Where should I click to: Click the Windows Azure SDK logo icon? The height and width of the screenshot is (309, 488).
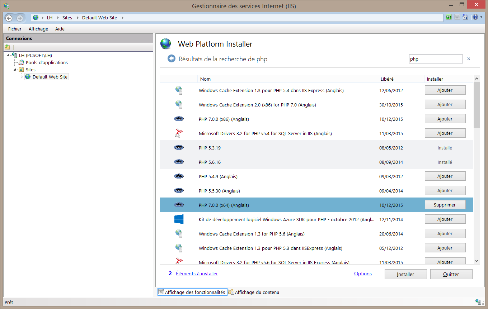click(x=179, y=219)
